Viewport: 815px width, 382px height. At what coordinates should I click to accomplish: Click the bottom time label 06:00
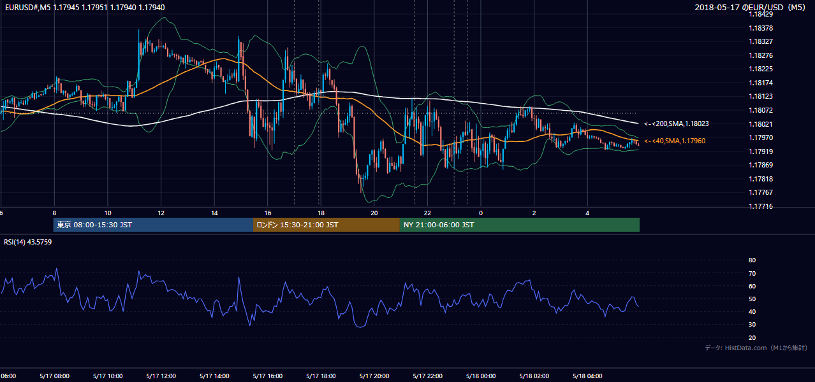pos(8,376)
